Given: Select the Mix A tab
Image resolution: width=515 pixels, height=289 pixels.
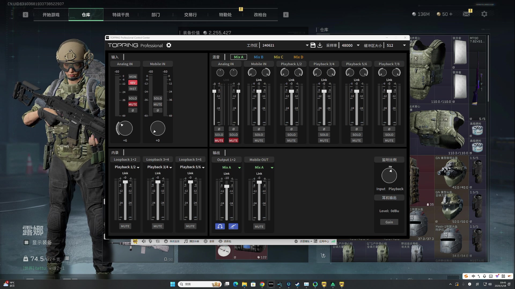Looking at the screenshot, I should pos(238,57).
